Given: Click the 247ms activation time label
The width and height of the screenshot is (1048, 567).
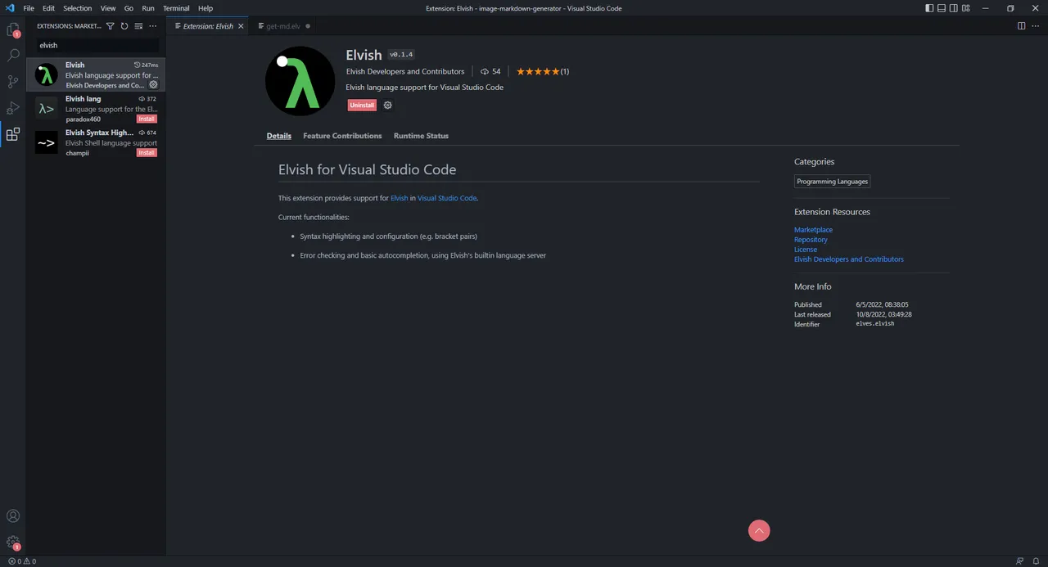Looking at the screenshot, I should pos(146,65).
